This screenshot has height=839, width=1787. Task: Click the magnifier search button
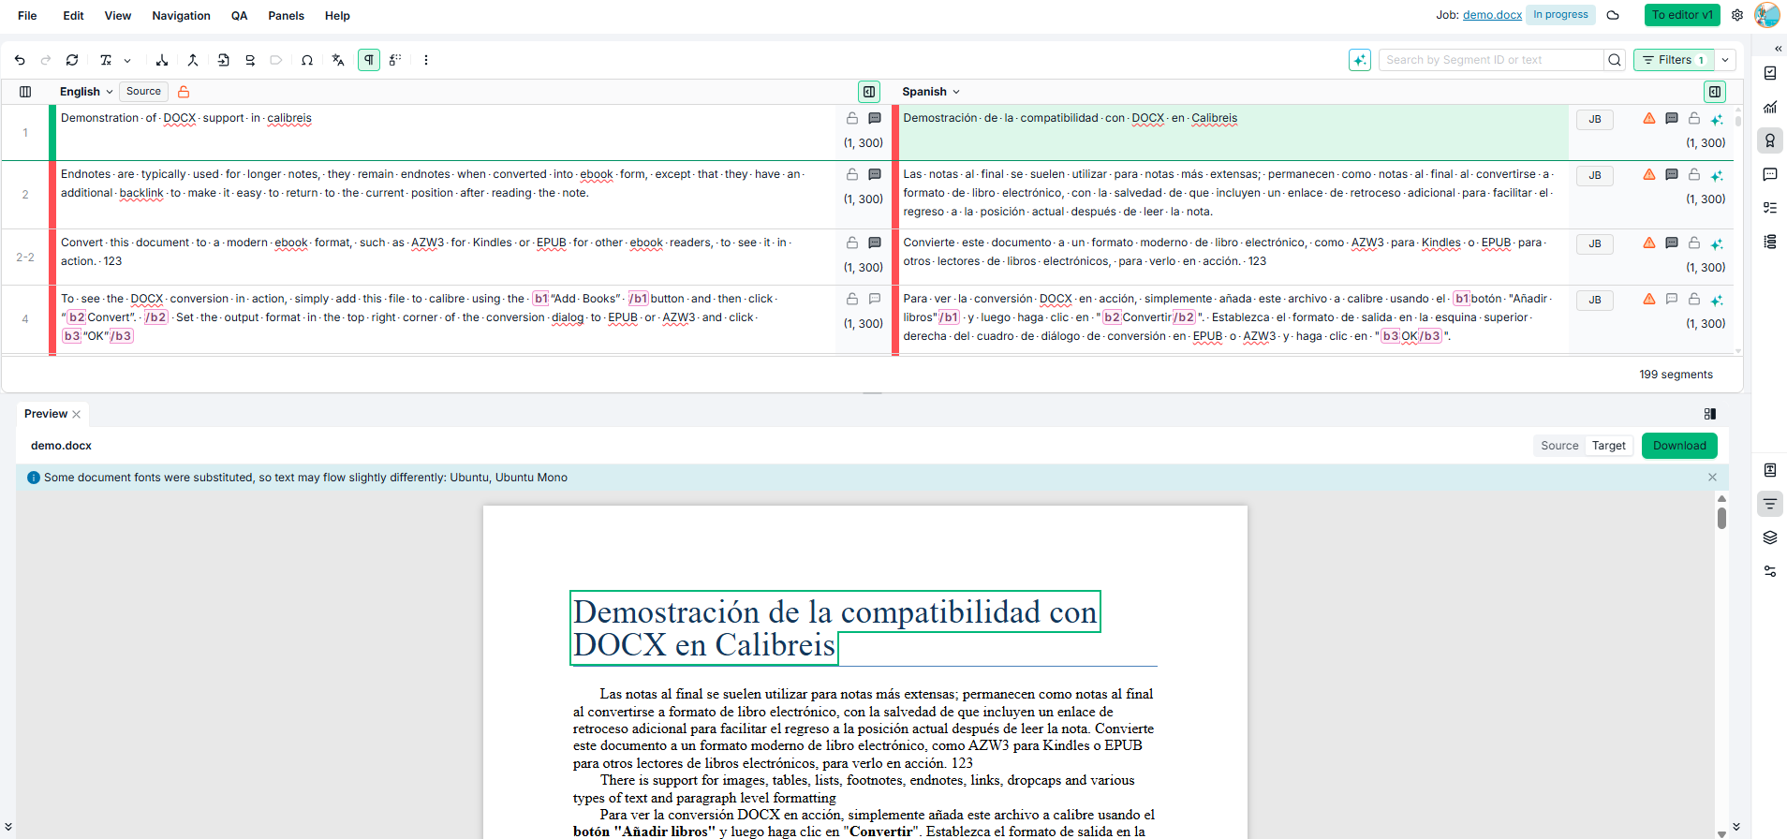click(x=1615, y=60)
